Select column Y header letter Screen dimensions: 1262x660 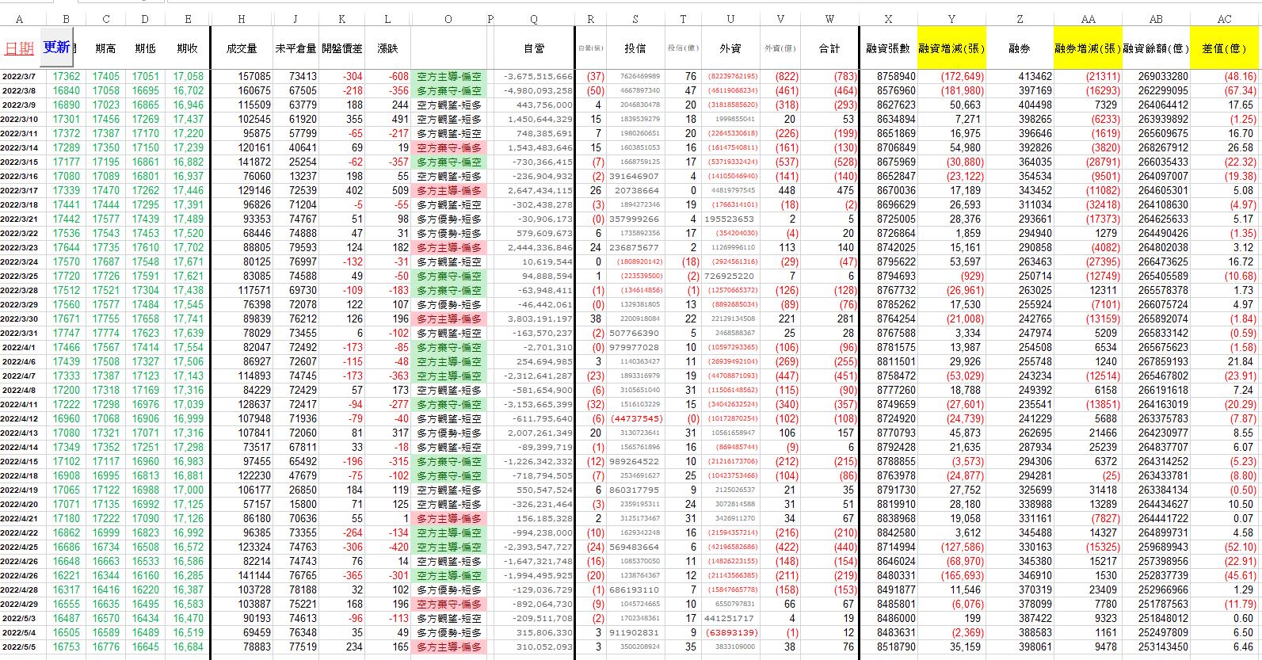(951, 19)
